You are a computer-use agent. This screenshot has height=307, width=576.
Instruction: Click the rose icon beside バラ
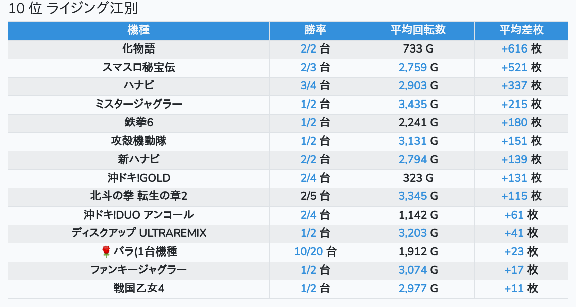[106, 251]
